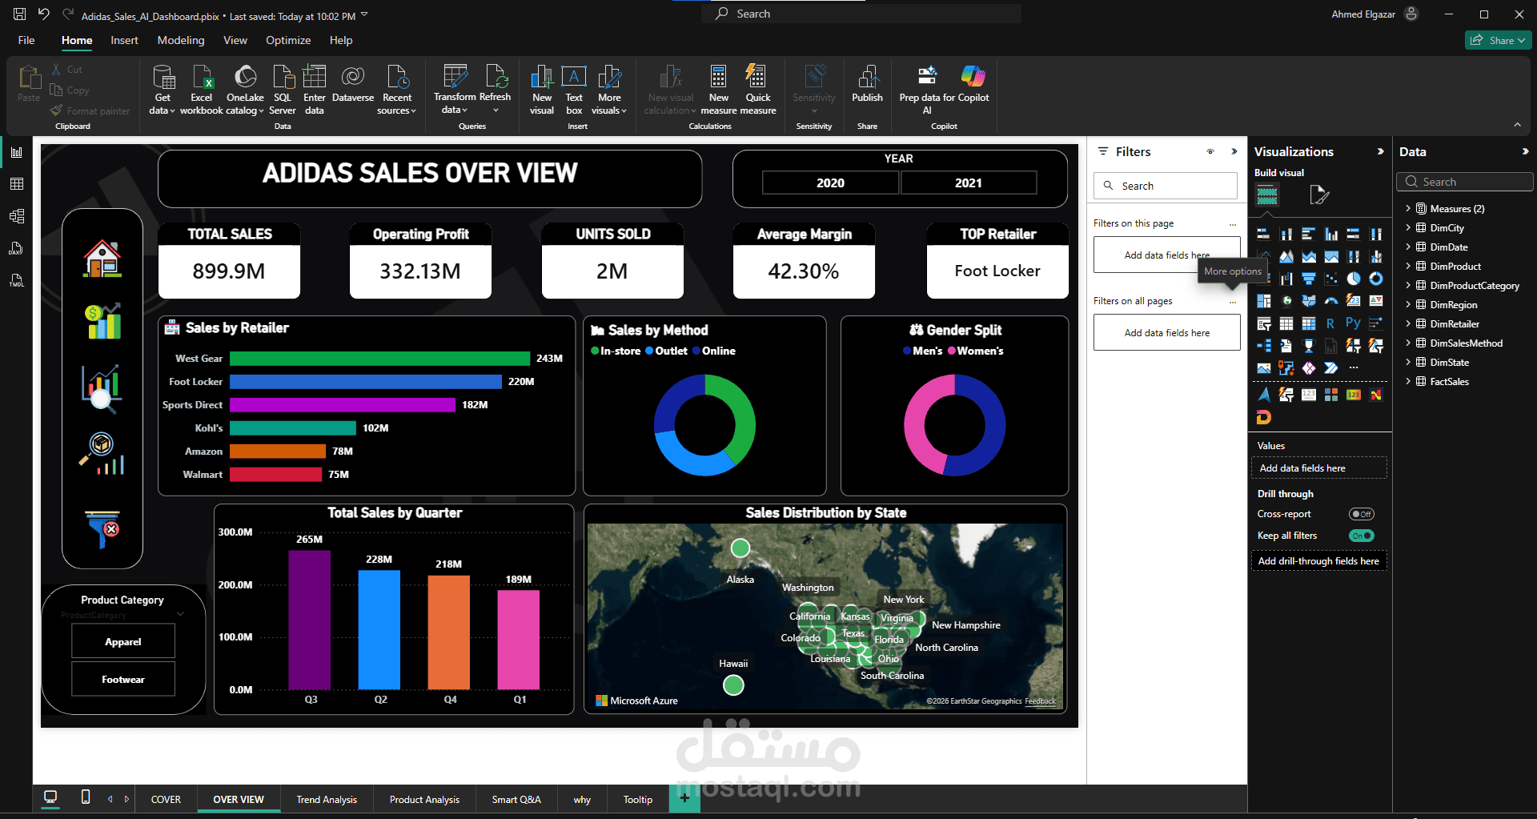1537x819 pixels.
Task: Choose the Donut chart visual
Action: point(1376,279)
